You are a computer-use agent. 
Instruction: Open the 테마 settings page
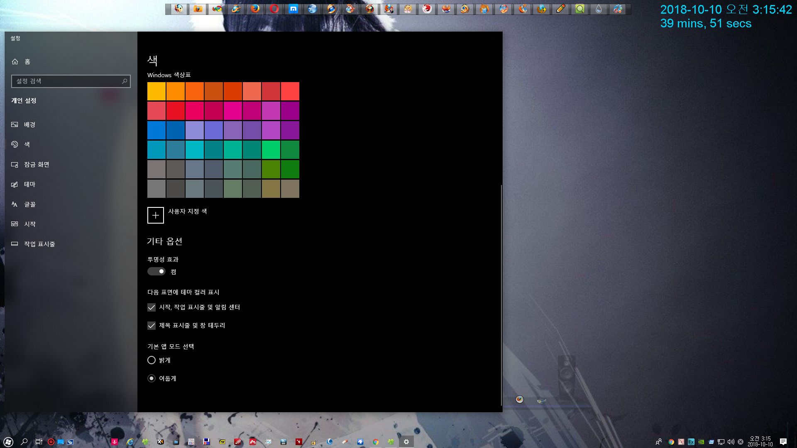(71, 184)
